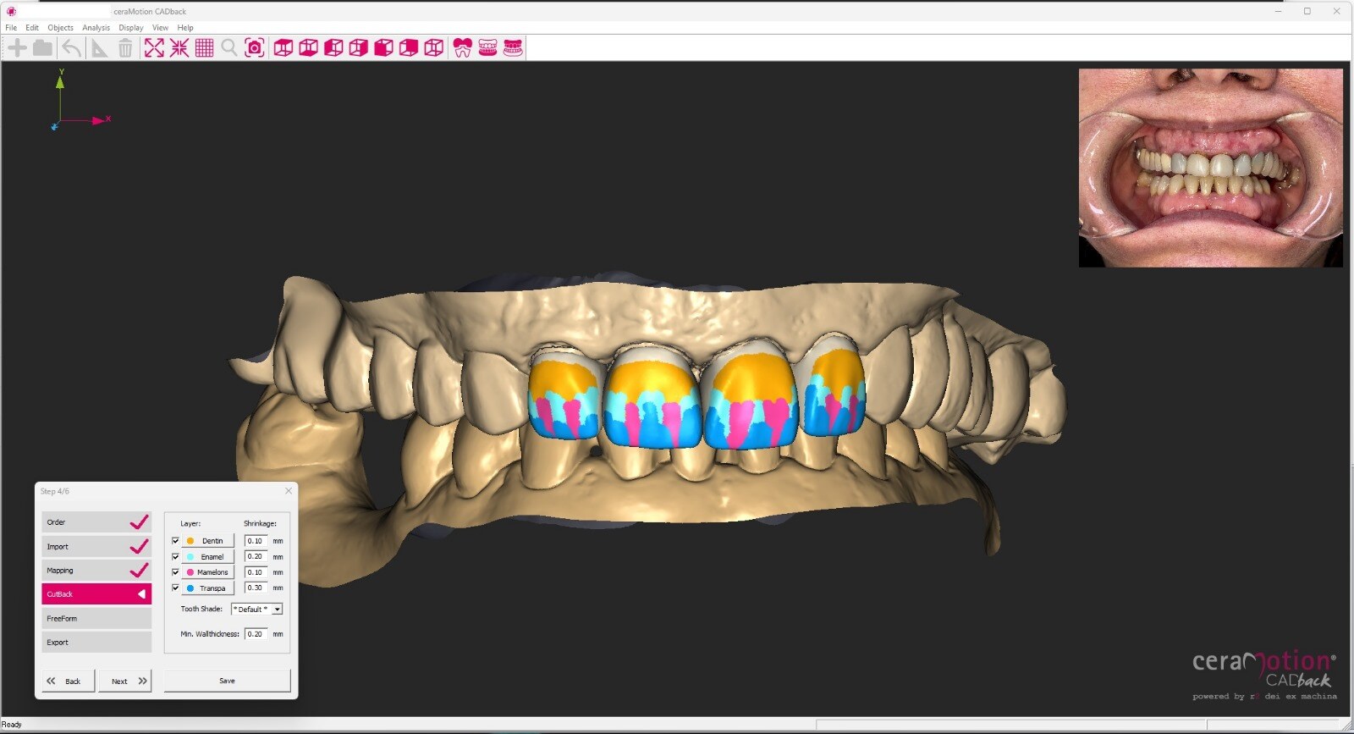Open the View menu

[x=160, y=28]
